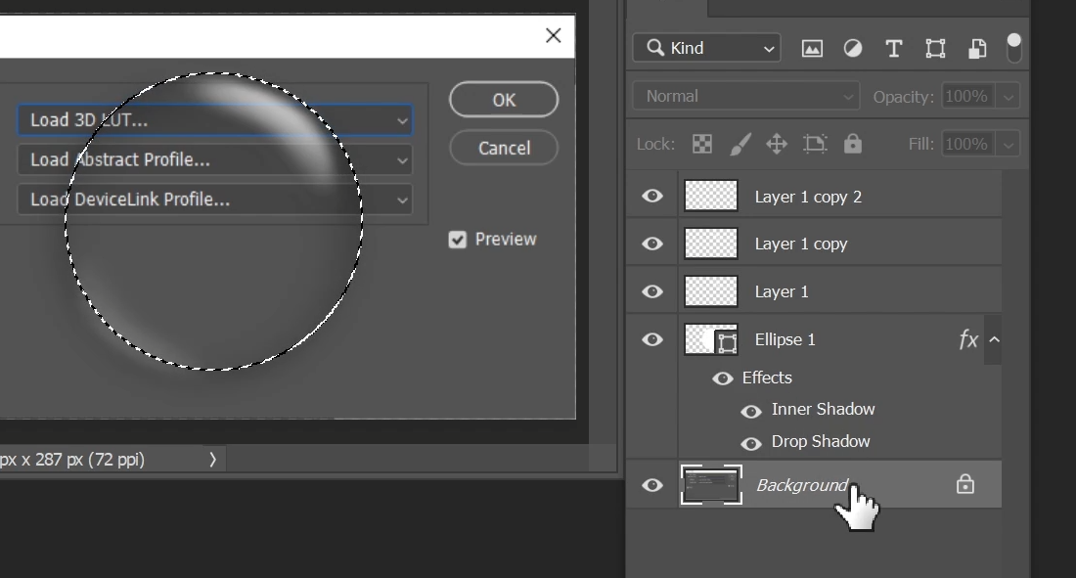Click the Inner Shadow effect label
Screen dimensions: 1076x578
point(823,409)
